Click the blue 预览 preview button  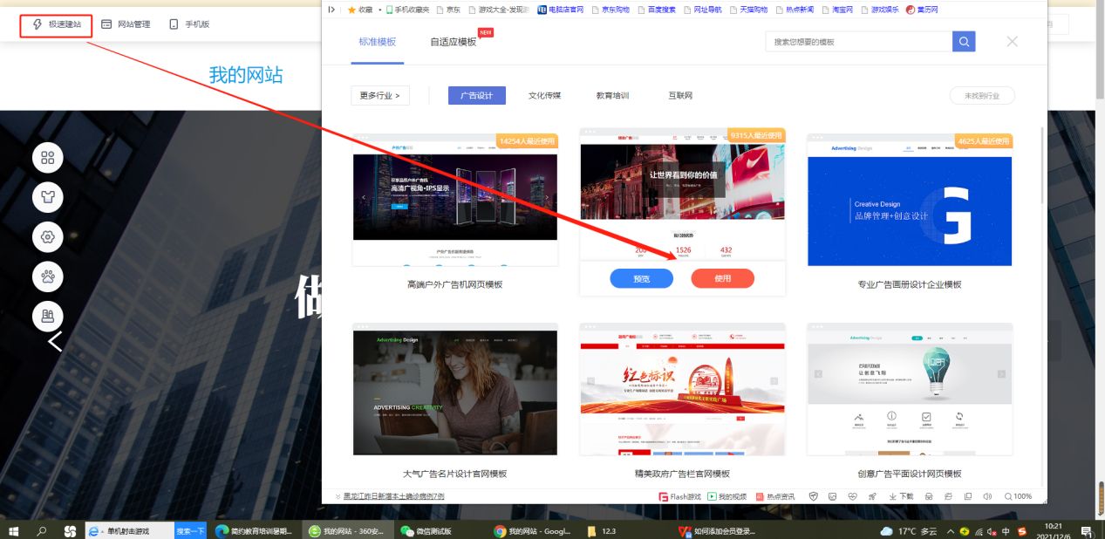pyautogui.click(x=642, y=279)
